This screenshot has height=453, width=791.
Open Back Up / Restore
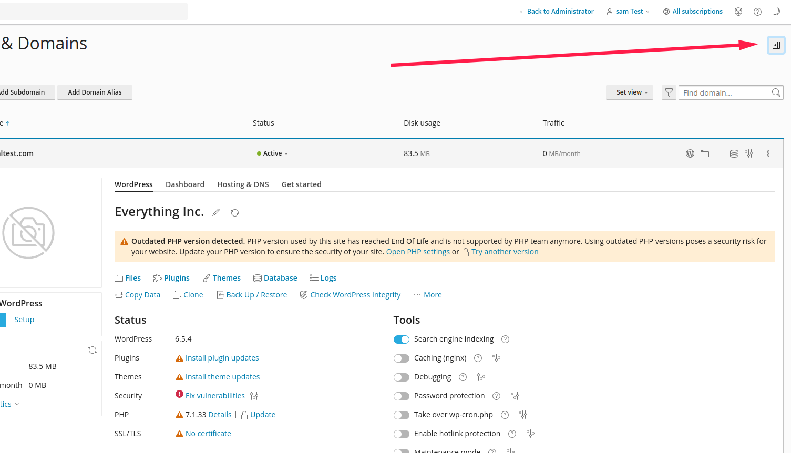(x=252, y=295)
